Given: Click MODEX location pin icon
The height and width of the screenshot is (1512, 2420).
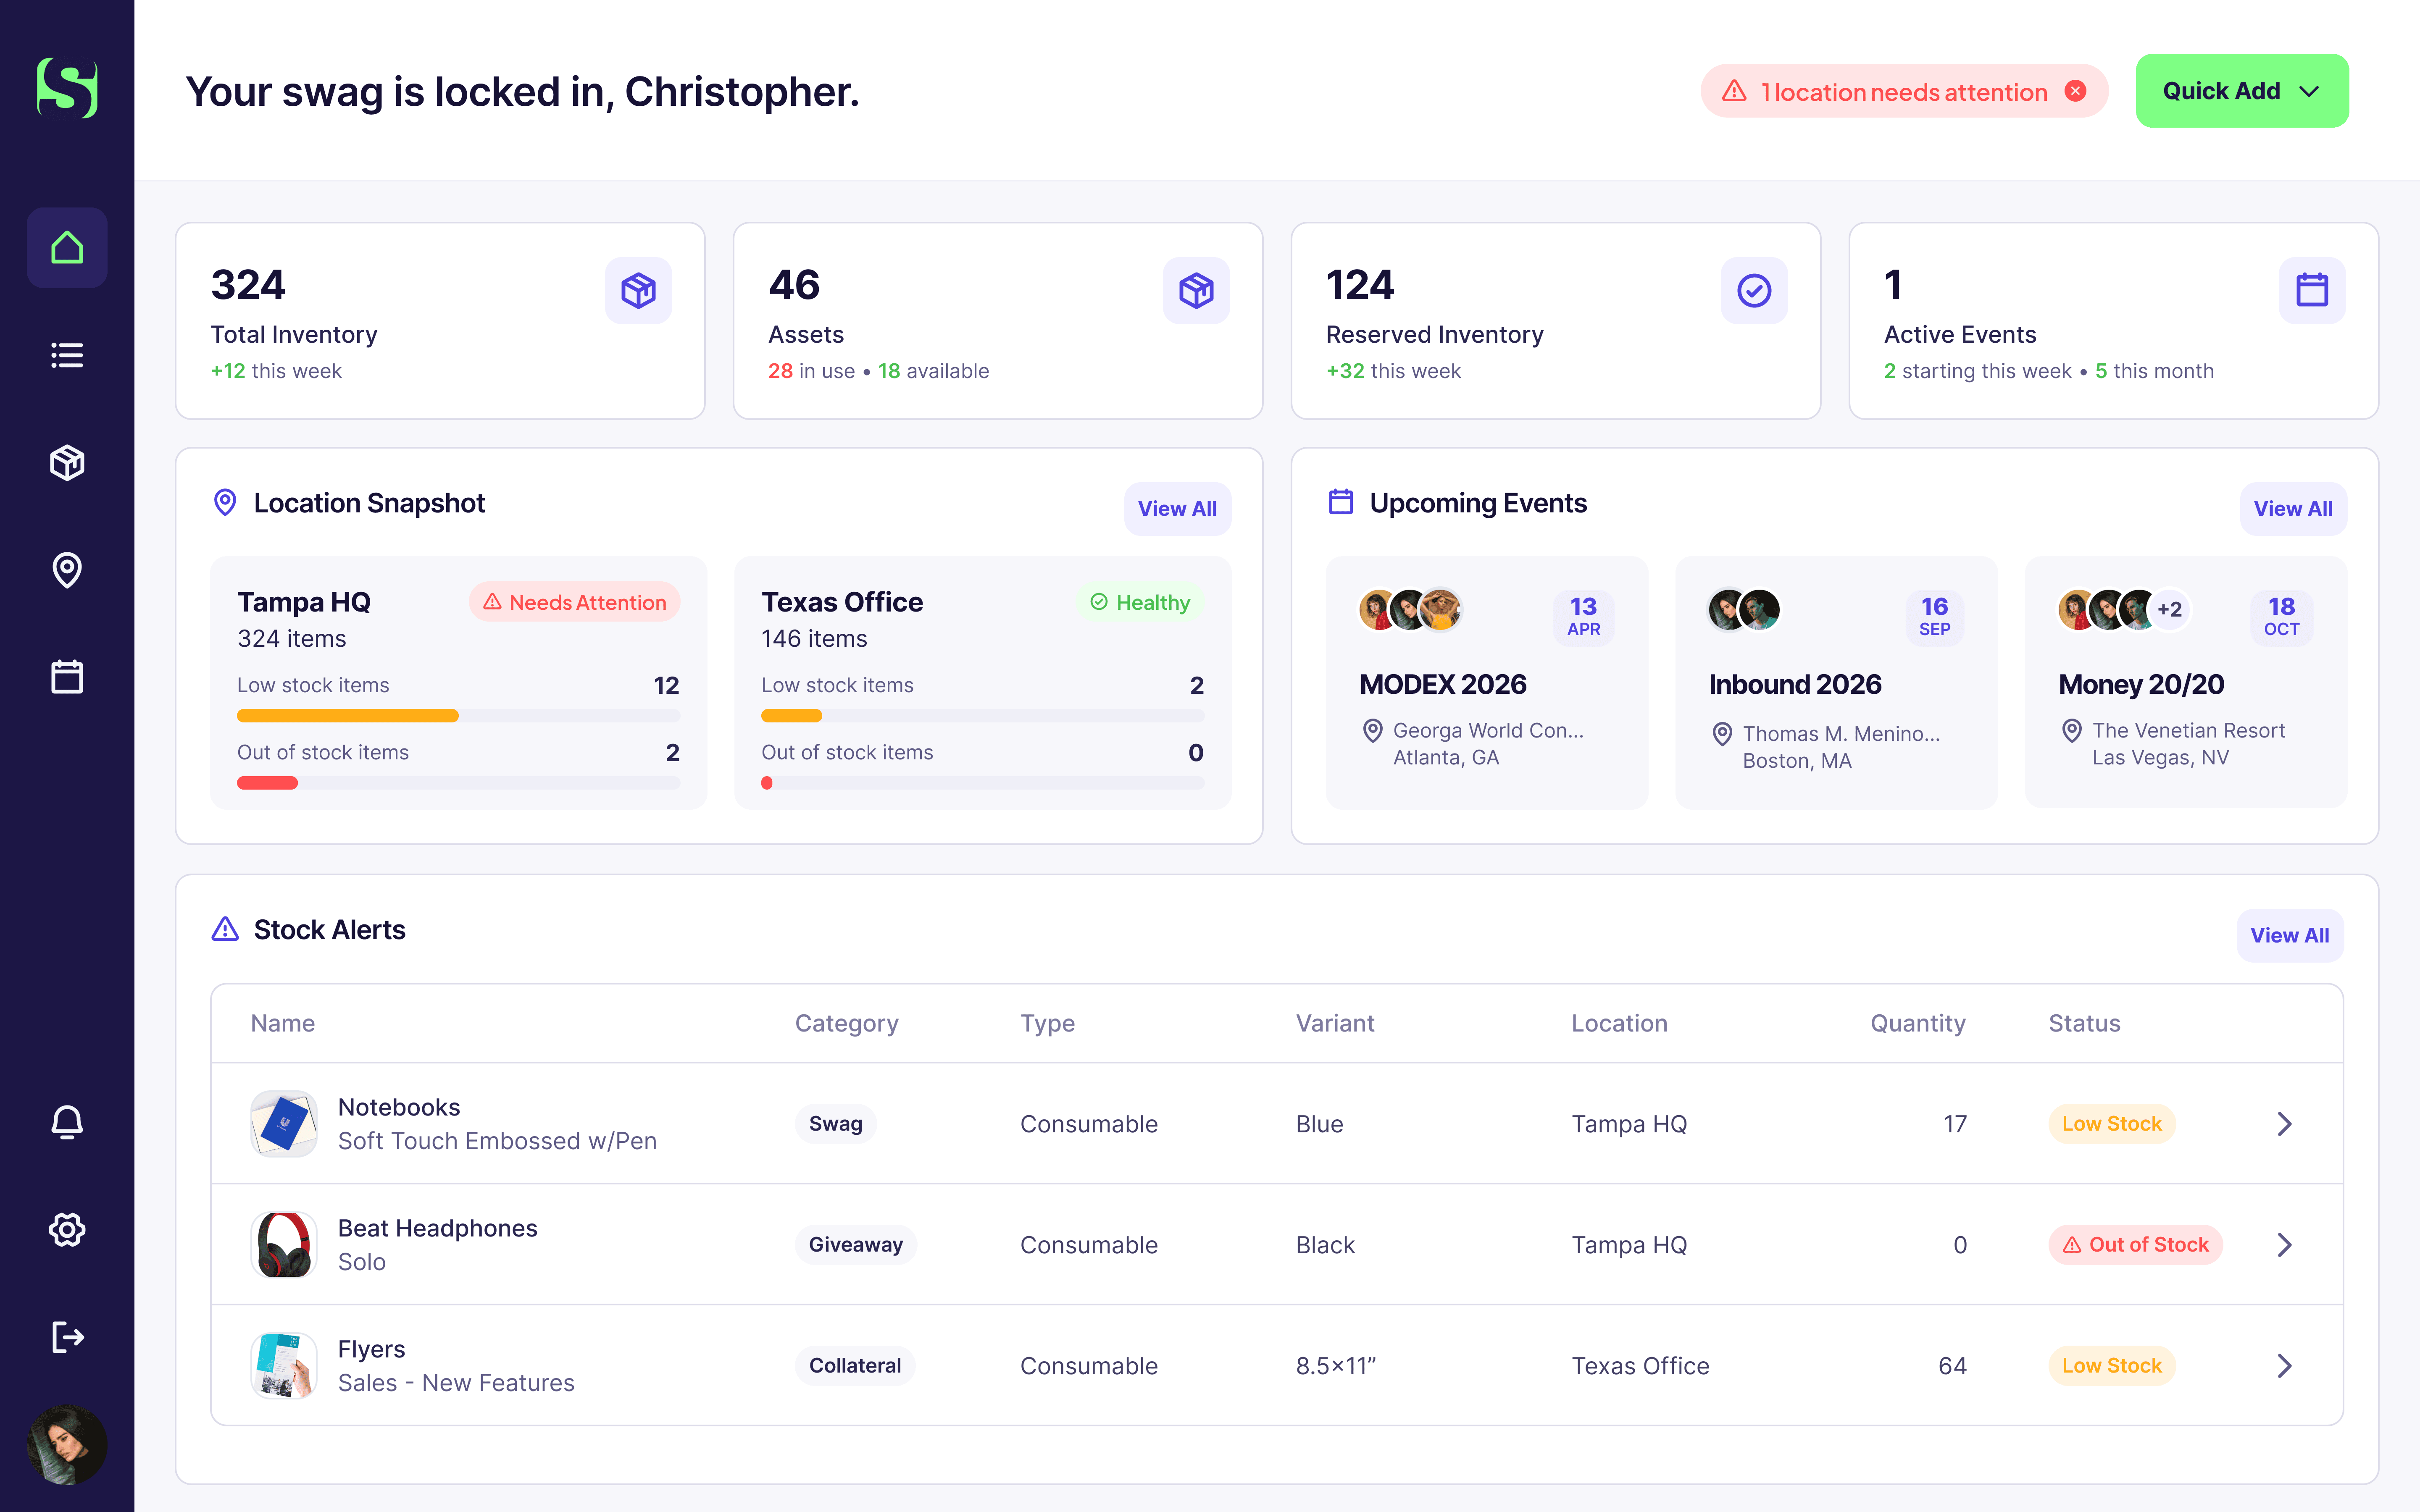Looking at the screenshot, I should point(1373,731).
